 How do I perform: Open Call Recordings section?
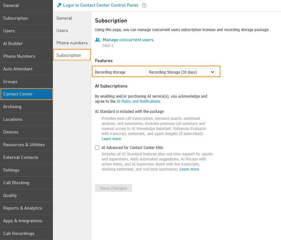click(x=26, y=234)
